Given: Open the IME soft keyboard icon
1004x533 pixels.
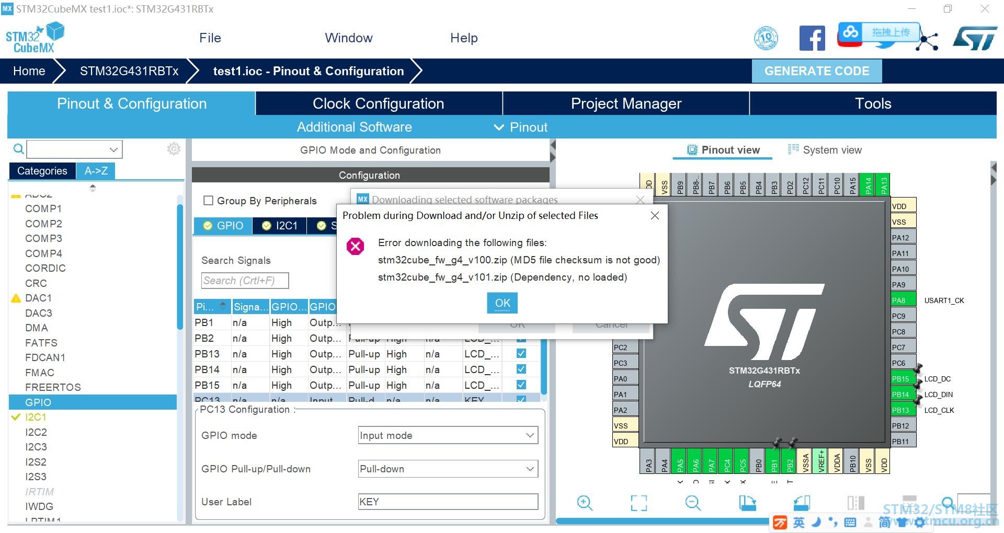Looking at the screenshot, I should [850, 523].
